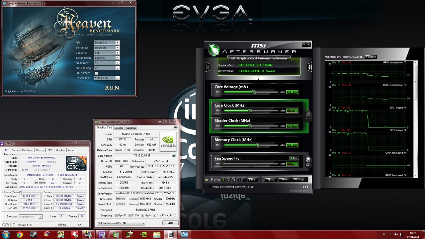
Task: Toggle the Full screen checkbox in Heaven
Action: (x=96, y=73)
